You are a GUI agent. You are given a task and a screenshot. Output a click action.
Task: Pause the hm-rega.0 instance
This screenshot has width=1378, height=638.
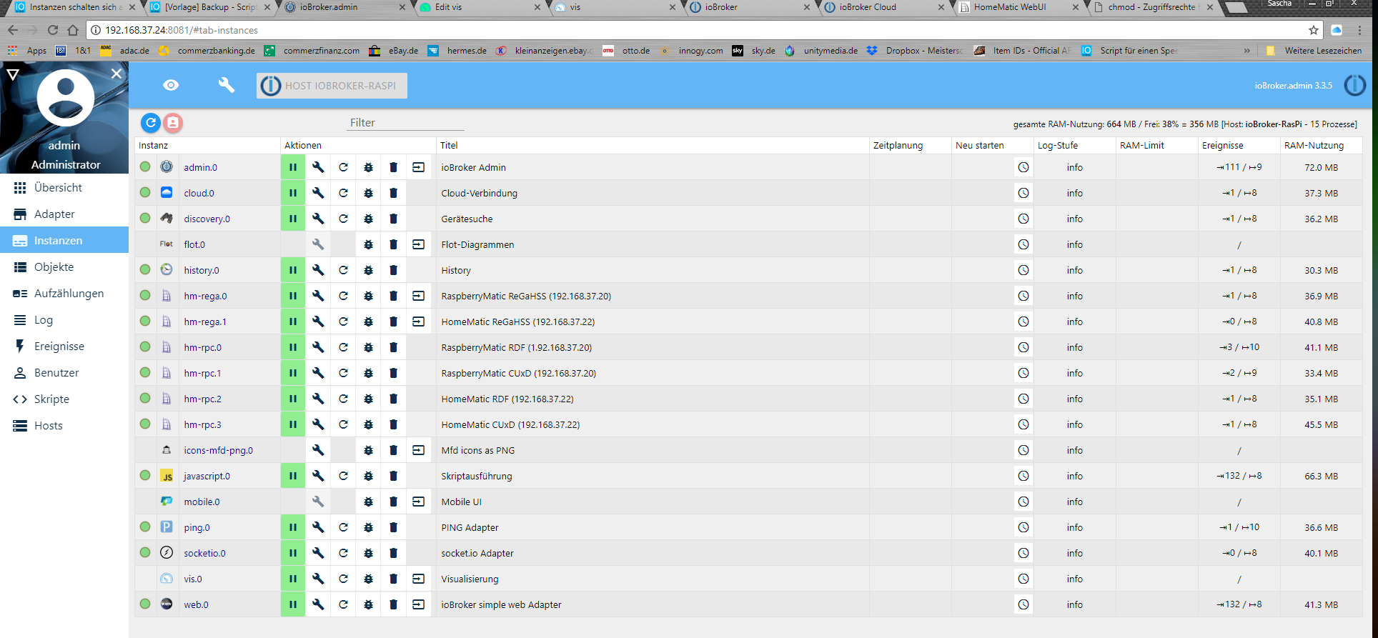click(x=293, y=296)
